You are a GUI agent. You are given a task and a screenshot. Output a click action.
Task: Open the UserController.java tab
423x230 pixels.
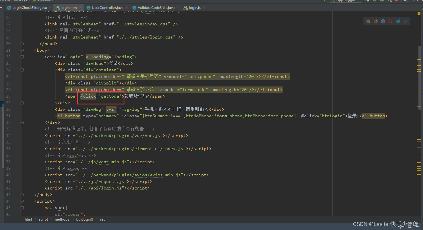(108, 8)
